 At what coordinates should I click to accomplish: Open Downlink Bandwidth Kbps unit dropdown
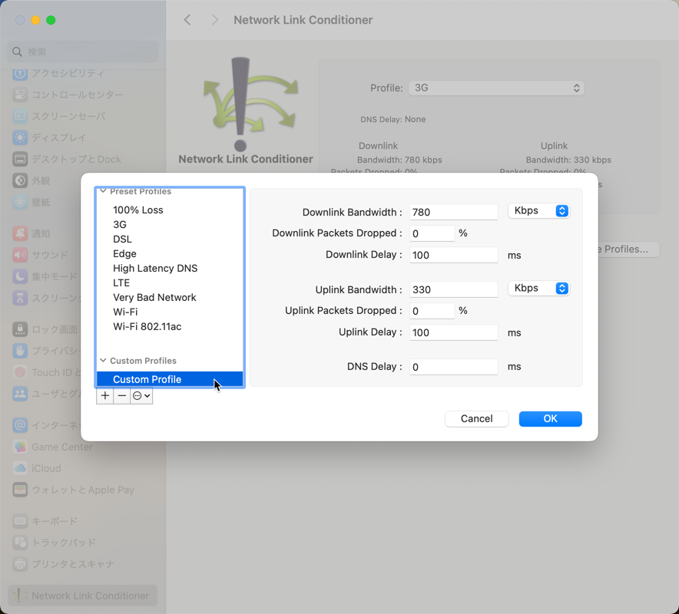click(x=538, y=211)
